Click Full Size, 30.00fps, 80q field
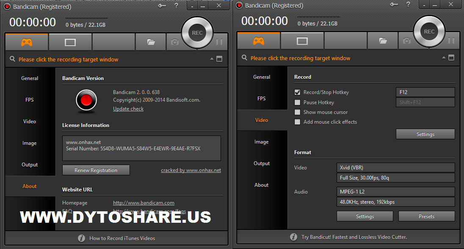The image size is (464, 249). (x=396, y=178)
